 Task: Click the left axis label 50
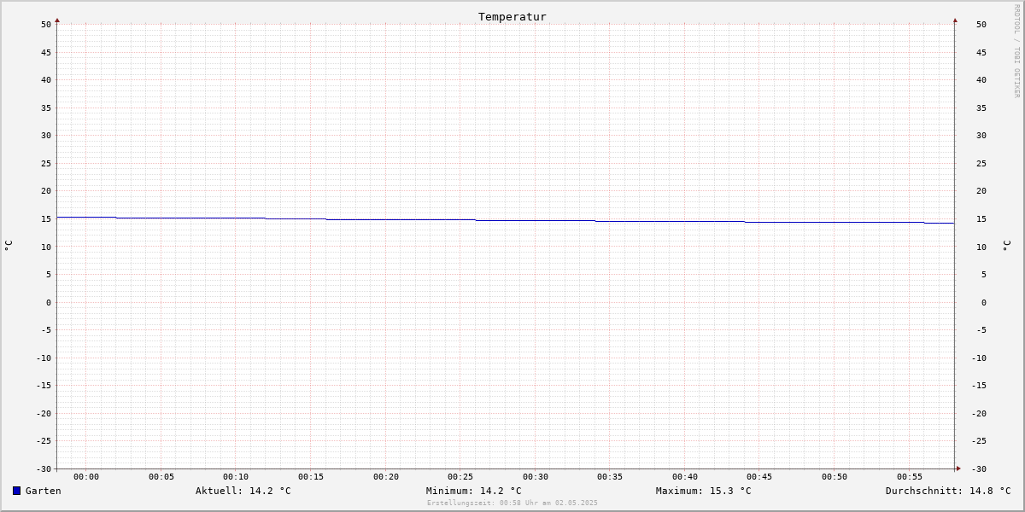46,24
